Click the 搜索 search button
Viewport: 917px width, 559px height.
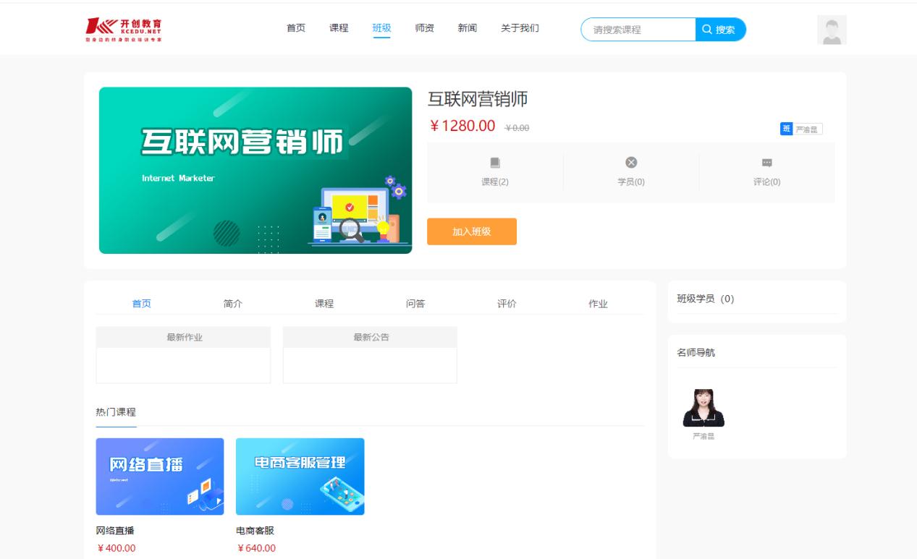click(x=721, y=30)
